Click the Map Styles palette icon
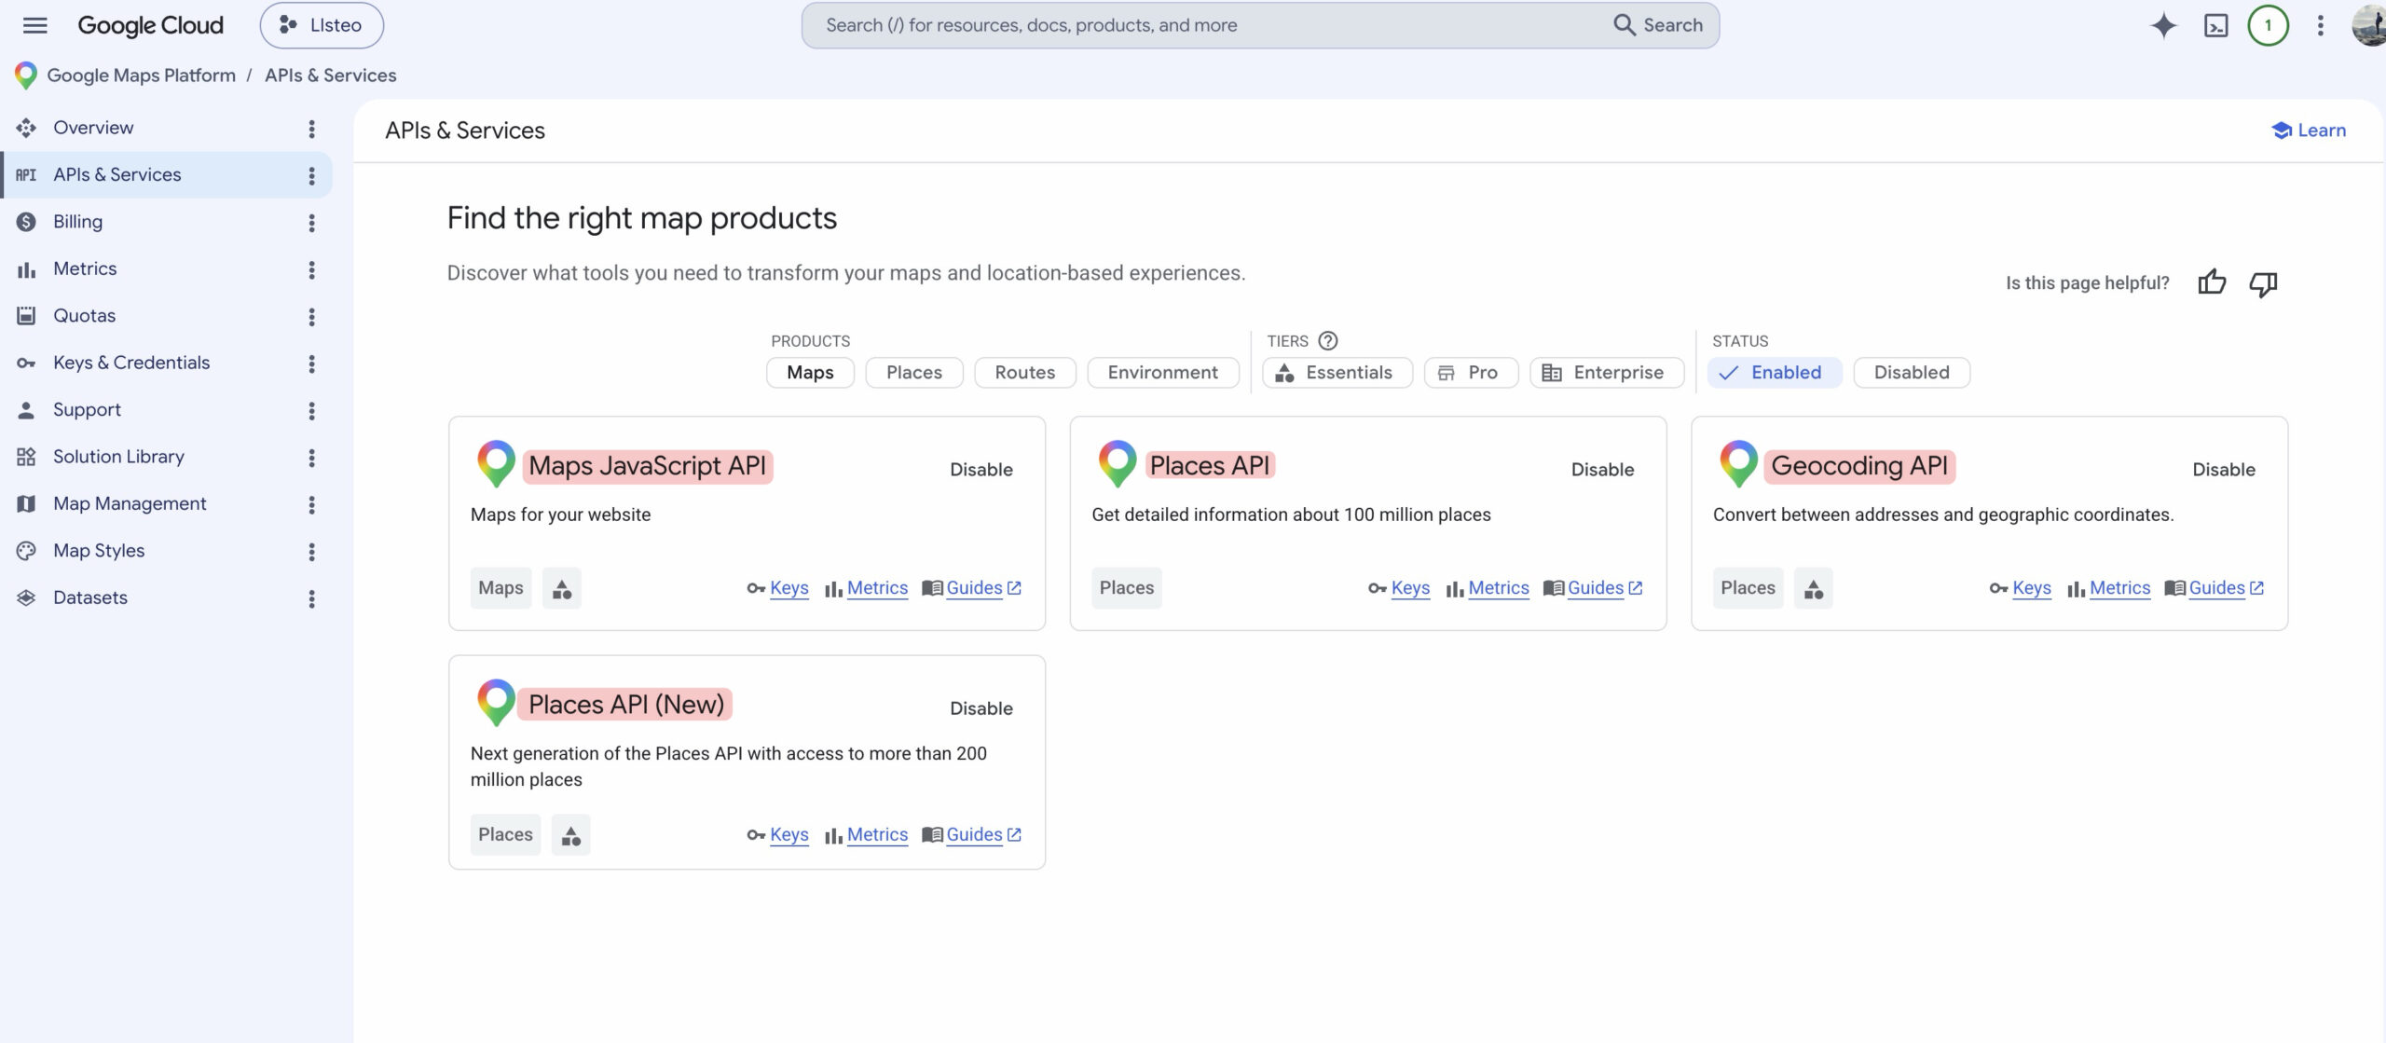Screen dimensions: 2386x1043 point(26,551)
